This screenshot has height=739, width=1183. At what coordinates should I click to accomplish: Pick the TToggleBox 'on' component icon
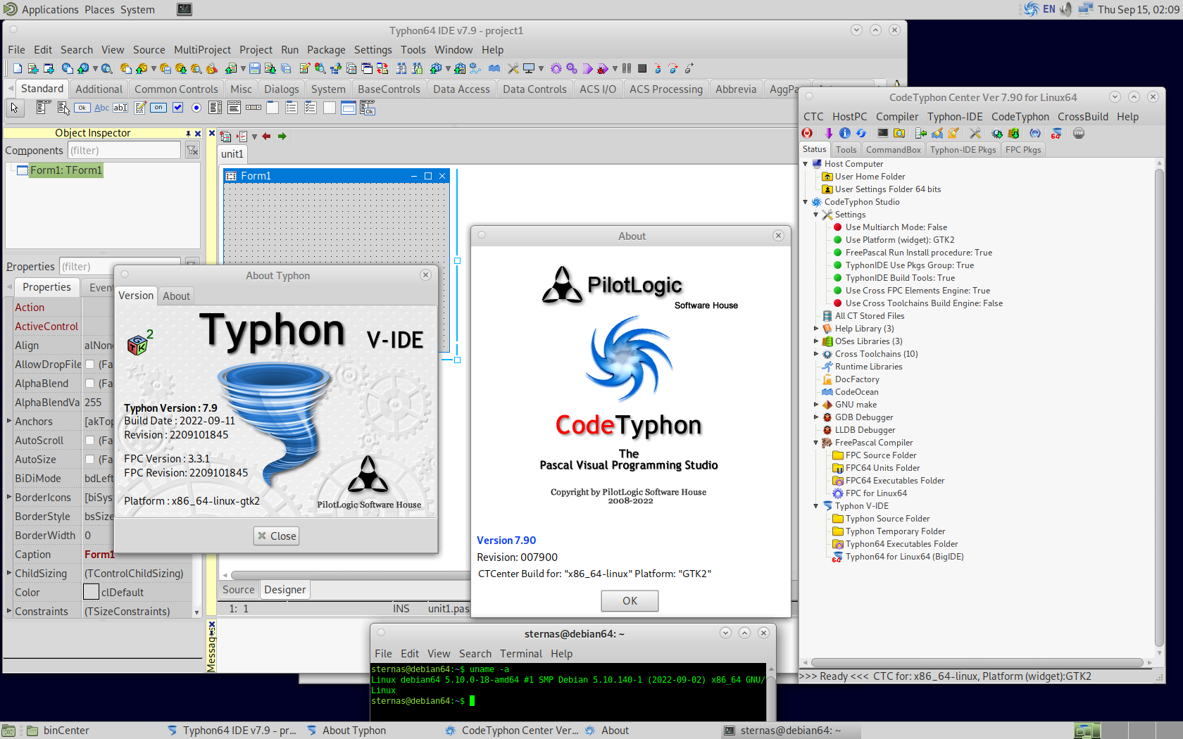pyautogui.click(x=159, y=108)
